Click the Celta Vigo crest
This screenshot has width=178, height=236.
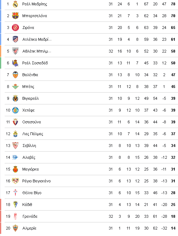[15, 193]
